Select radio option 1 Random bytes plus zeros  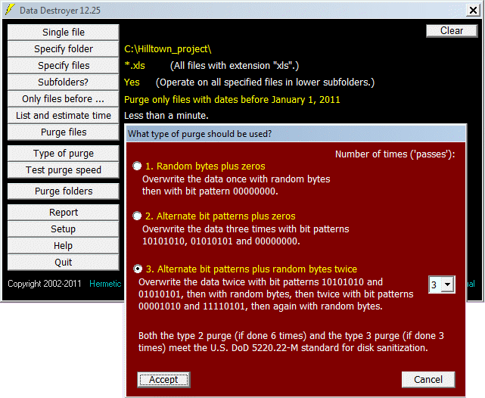137,166
